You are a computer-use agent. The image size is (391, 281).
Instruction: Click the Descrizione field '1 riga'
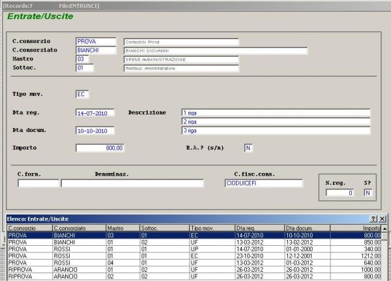276,113
